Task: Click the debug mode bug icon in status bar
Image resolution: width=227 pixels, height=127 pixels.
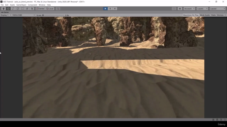Action: tap(213, 120)
